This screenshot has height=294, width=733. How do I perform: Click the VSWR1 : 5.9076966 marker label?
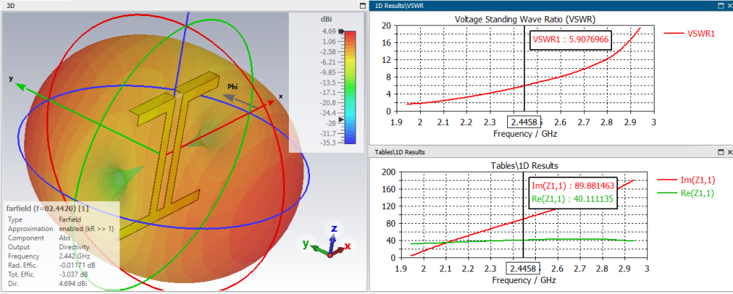click(570, 39)
